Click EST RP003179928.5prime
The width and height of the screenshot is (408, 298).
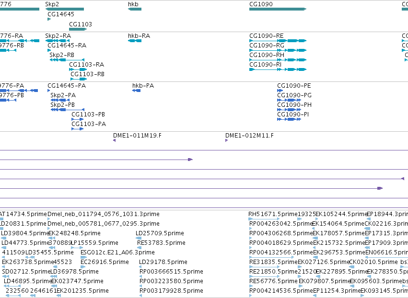171,290
